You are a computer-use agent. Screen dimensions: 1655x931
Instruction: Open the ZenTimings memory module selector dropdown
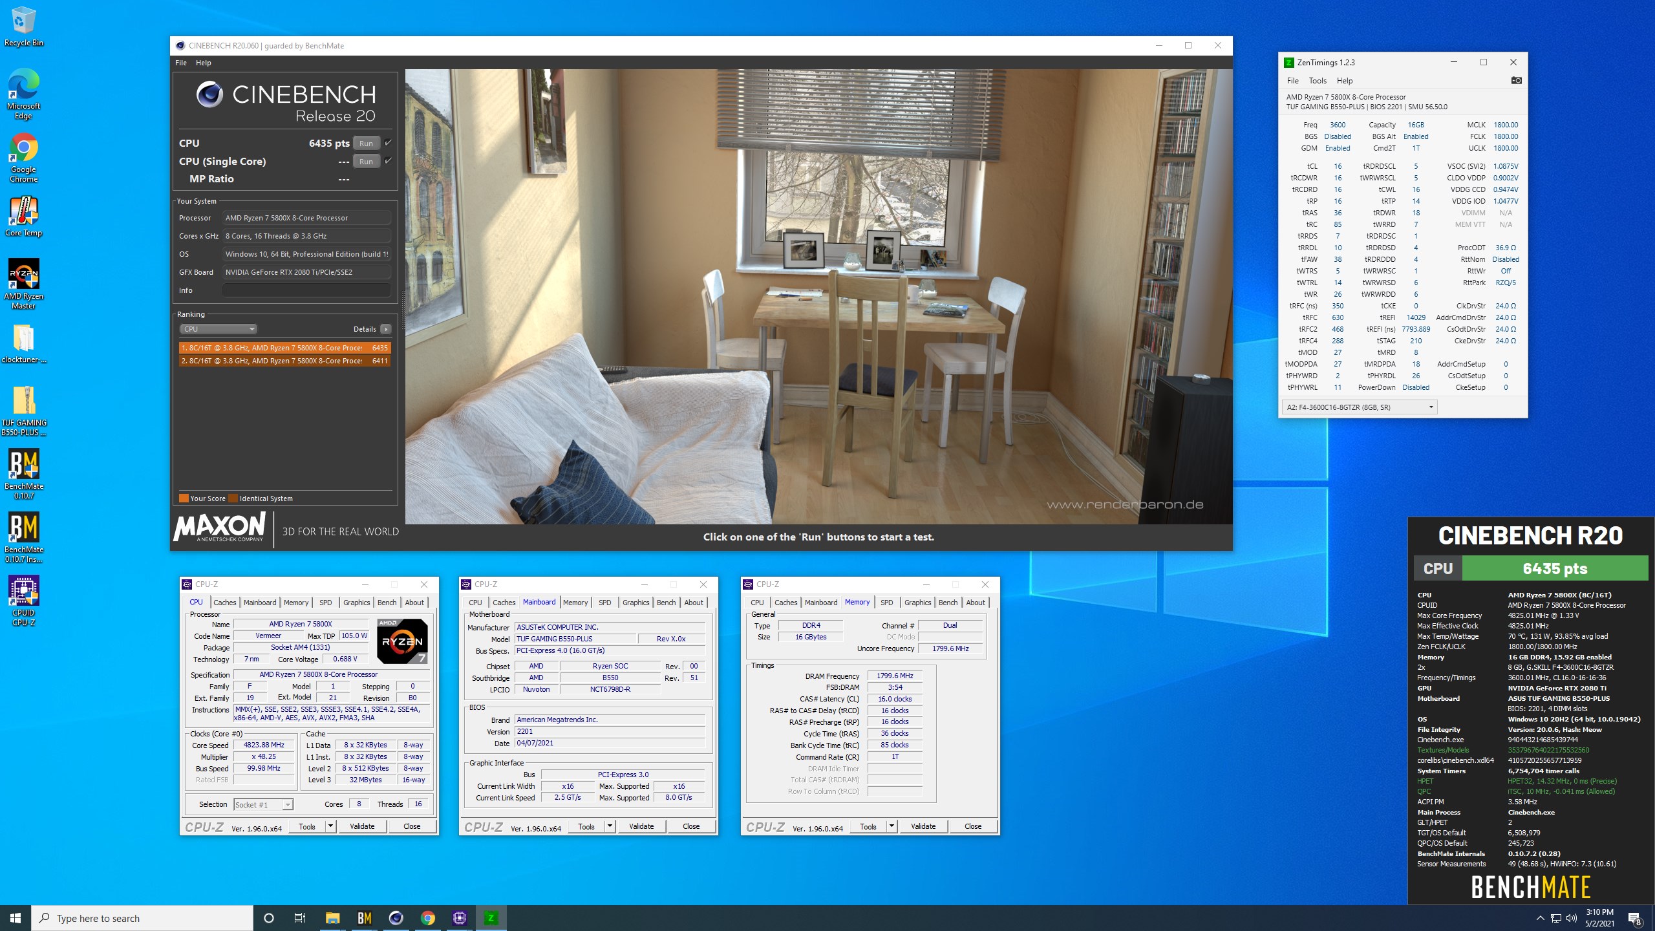[1360, 407]
